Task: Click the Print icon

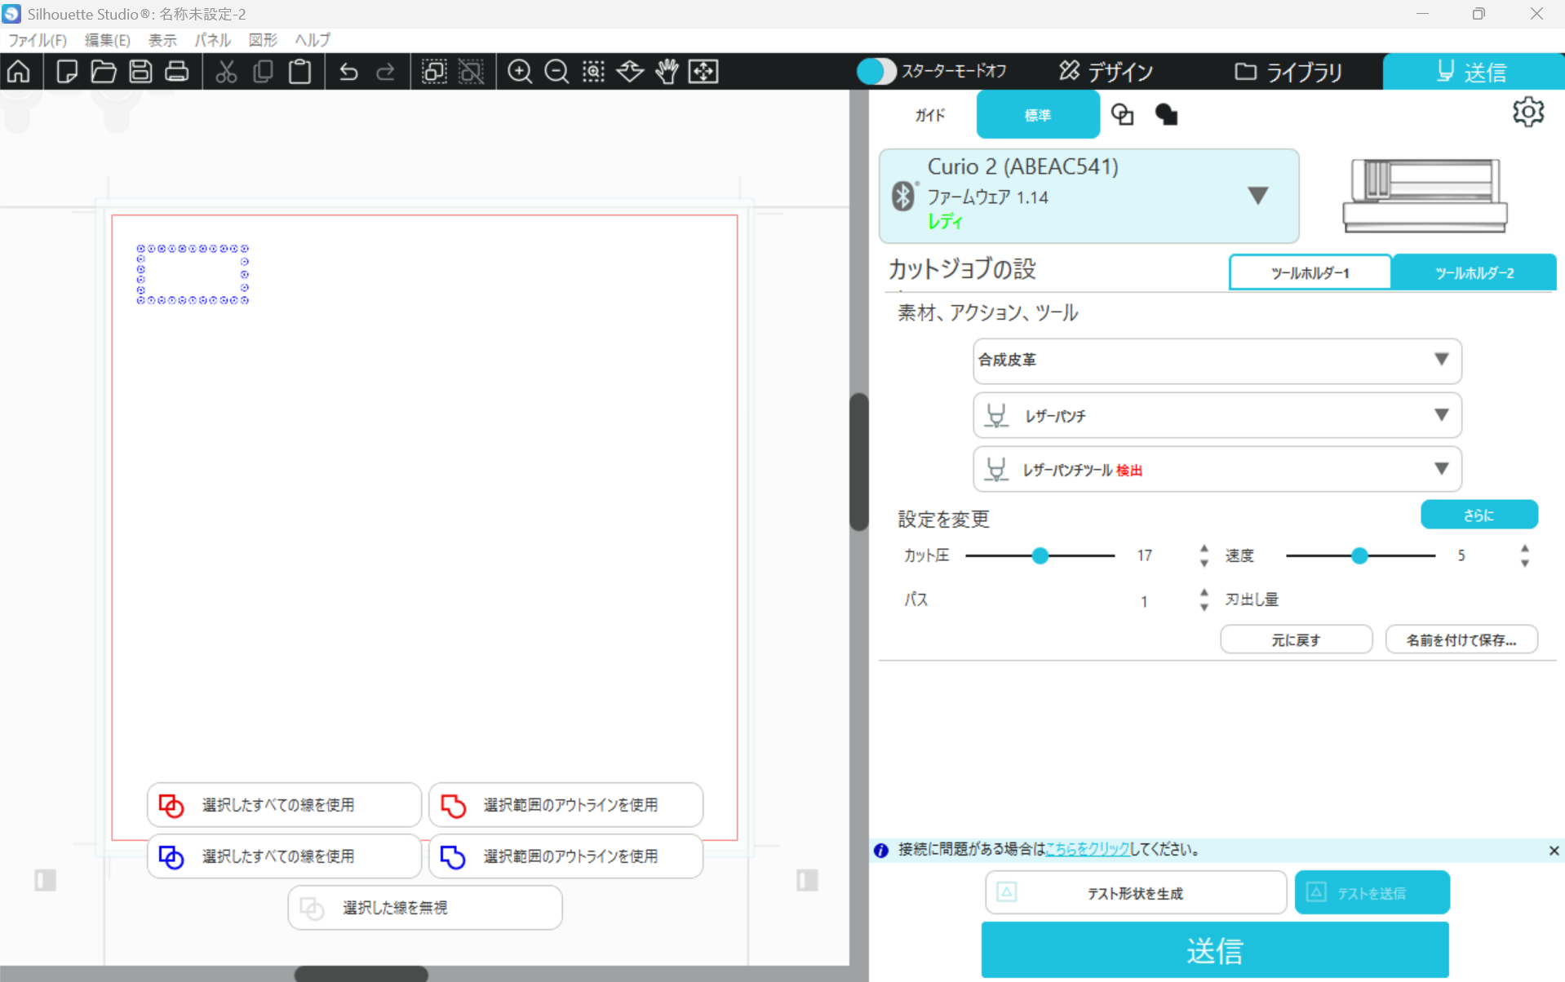Action: pyautogui.click(x=177, y=72)
